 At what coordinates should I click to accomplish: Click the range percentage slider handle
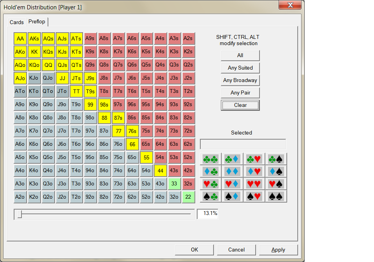pos(20,214)
